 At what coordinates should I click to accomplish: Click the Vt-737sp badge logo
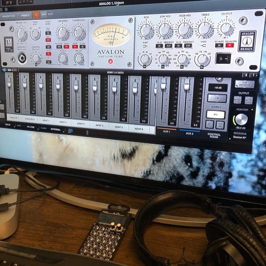(x=9, y=45)
